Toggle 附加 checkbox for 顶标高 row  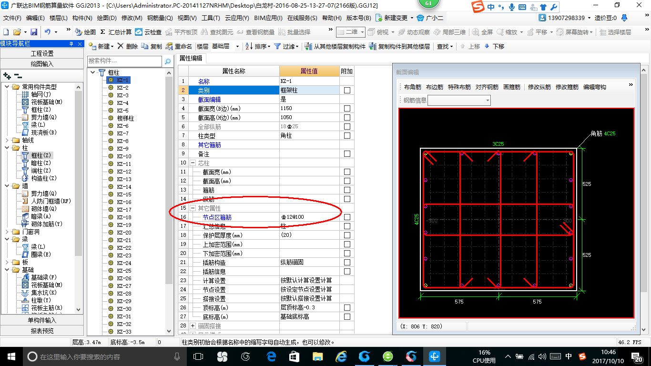point(347,307)
